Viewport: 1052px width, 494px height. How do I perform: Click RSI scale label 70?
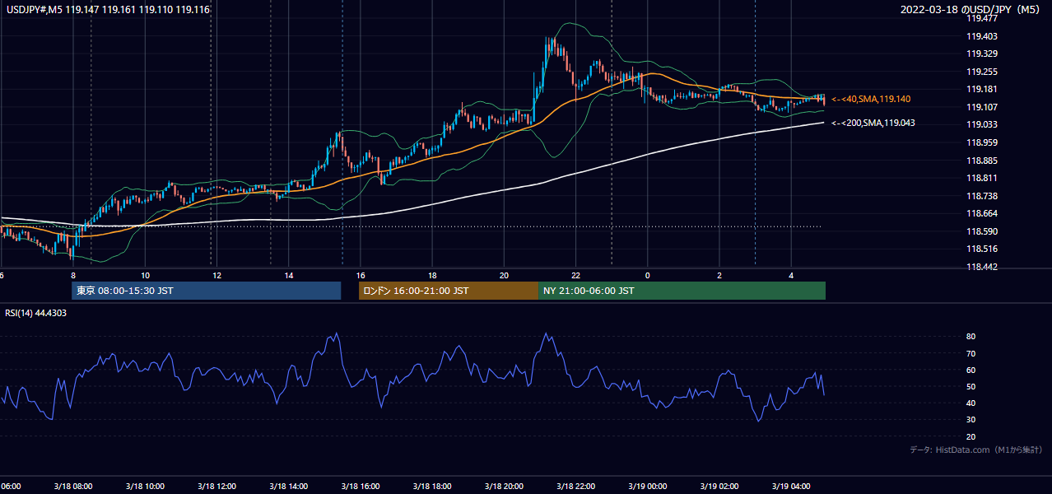(971, 353)
